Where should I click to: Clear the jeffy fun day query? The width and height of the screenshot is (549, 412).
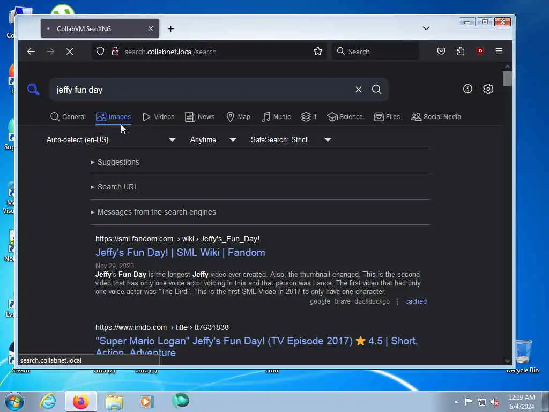coord(359,90)
